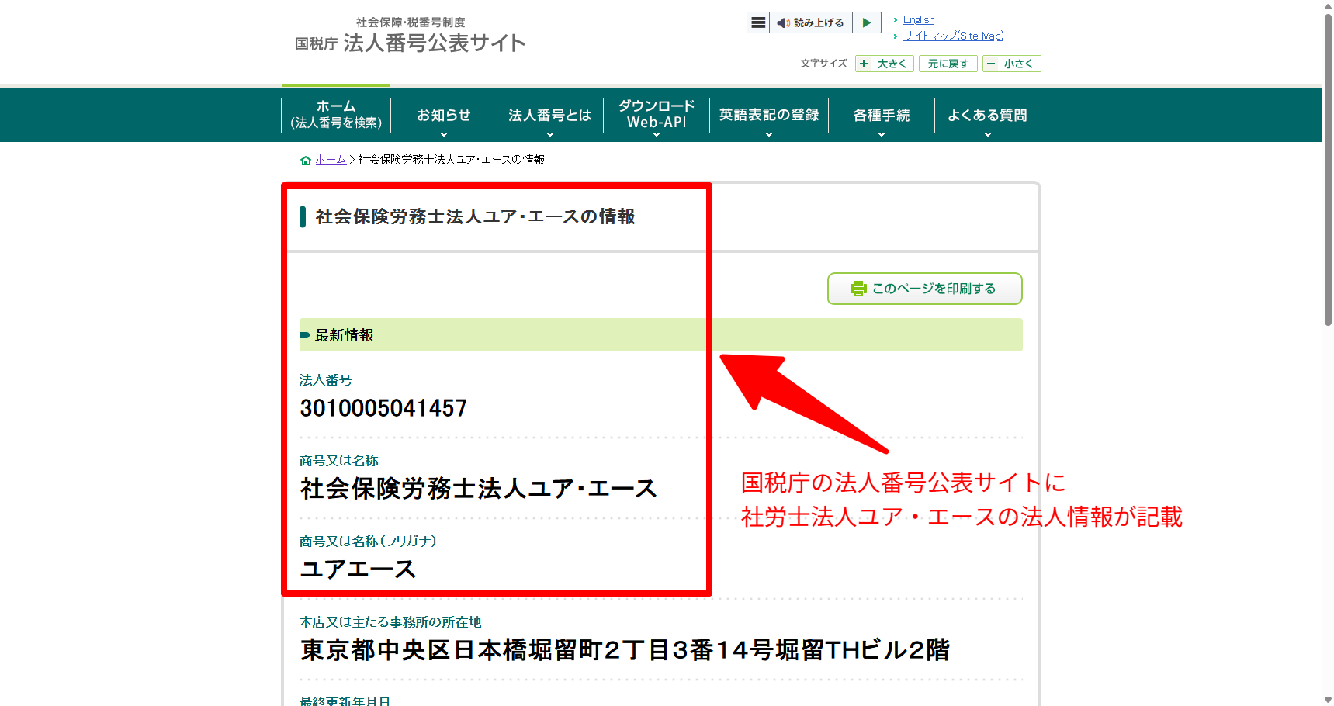Open the English version link
The height and width of the screenshot is (706, 1334).
click(919, 19)
